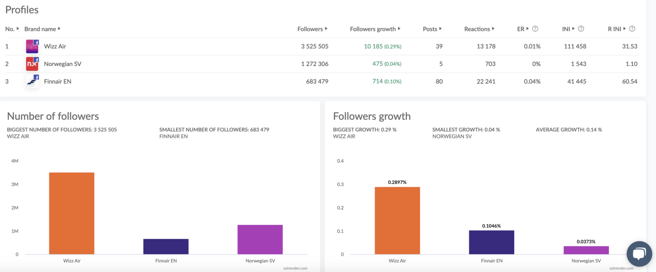Click the Norwegian SV profile logo icon

(32, 64)
